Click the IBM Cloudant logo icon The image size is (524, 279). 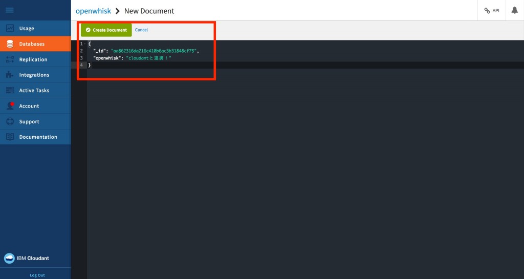coord(9,259)
